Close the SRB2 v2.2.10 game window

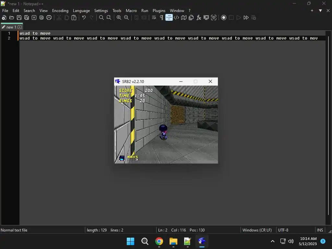coord(210,81)
